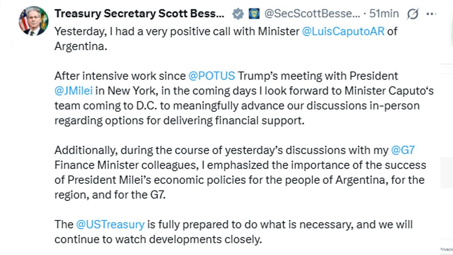Click the line starting 'Finance Minister colleagues'
453x255 pixels.
click(x=240, y=165)
